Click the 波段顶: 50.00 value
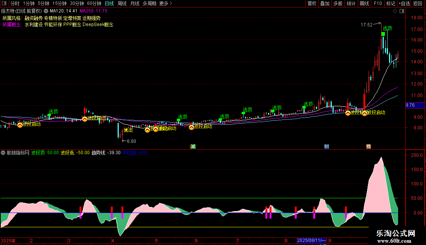 [45, 153]
